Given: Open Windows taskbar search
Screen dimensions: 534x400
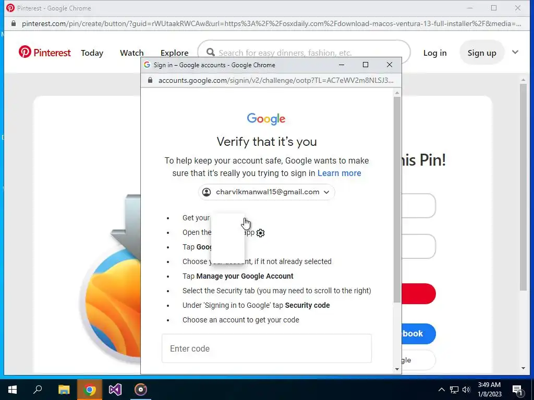Looking at the screenshot, I should point(38,390).
